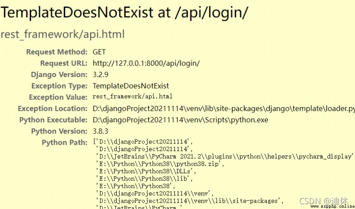This screenshot has width=355, height=209.
Task: Click the http://127.0.0.1:8000/api/login/ request URL
Action: coord(146,63)
